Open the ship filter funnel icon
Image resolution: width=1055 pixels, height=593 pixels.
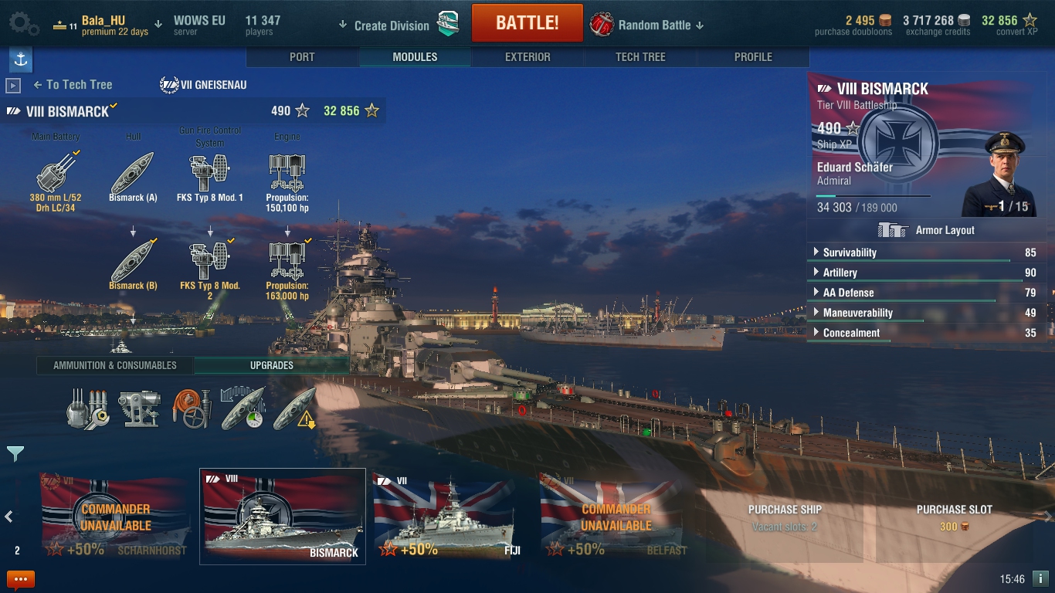tap(15, 454)
